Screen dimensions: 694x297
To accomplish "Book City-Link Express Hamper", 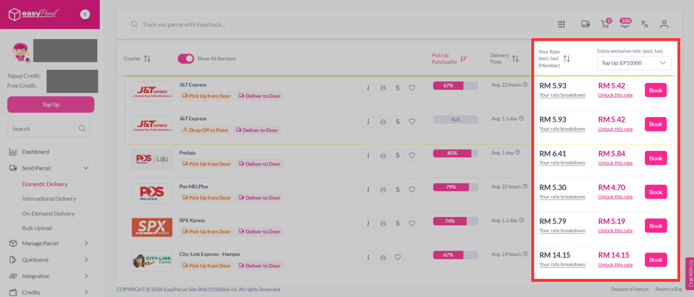I will coord(656,260).
